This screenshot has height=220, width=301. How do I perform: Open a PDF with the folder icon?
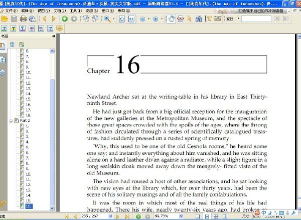click(x=5, y=18)
